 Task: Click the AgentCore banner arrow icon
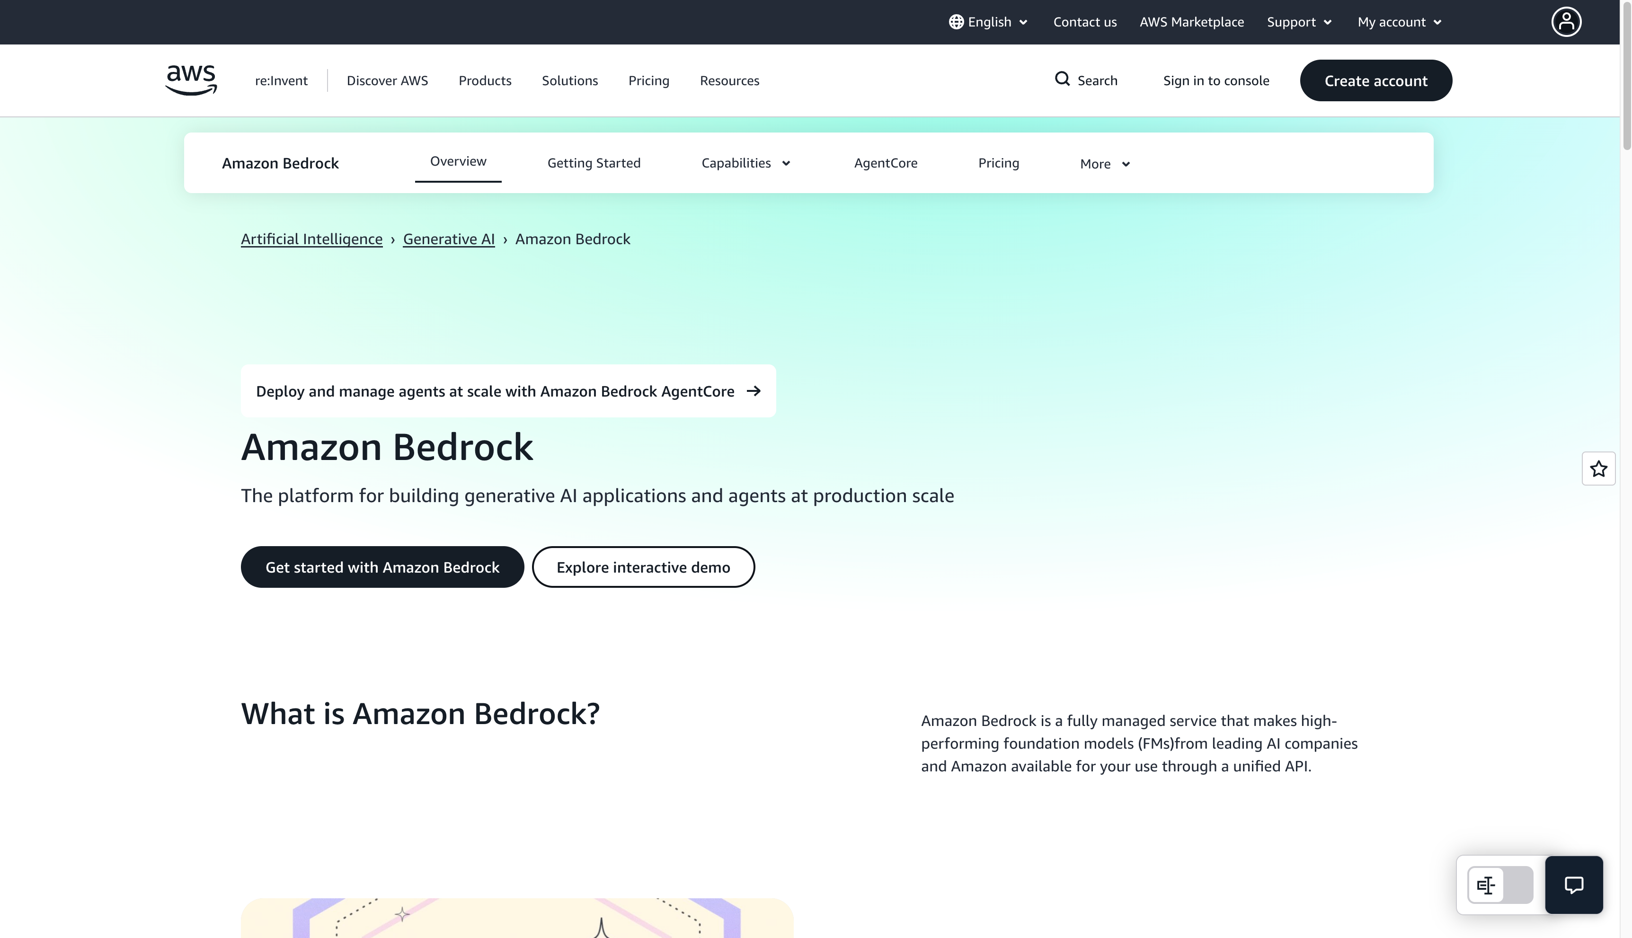(x=754, y=390)
